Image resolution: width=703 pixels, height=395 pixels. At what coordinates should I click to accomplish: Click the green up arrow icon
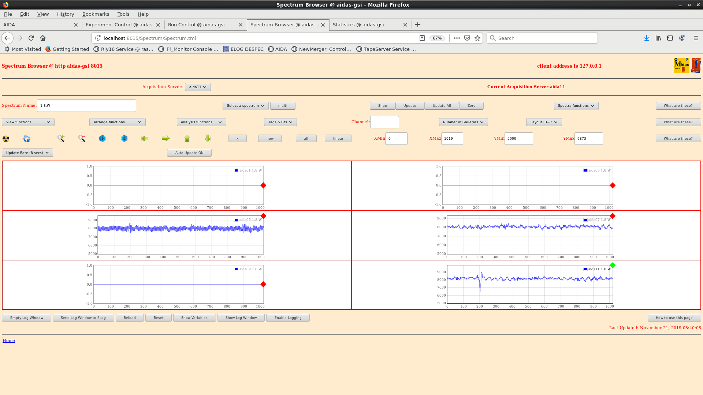(187, 138)
